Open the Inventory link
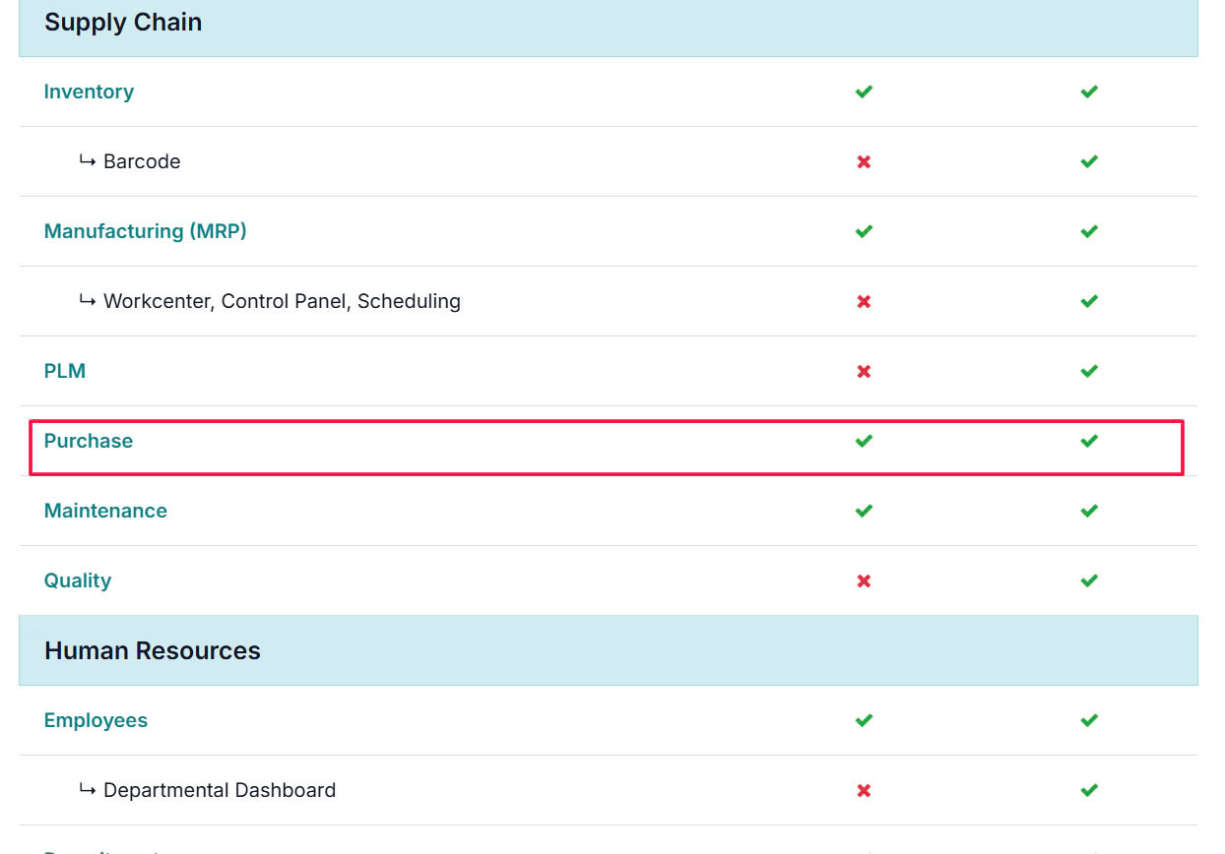Viewport: 1225px width, 854px height. click(89, 91)
